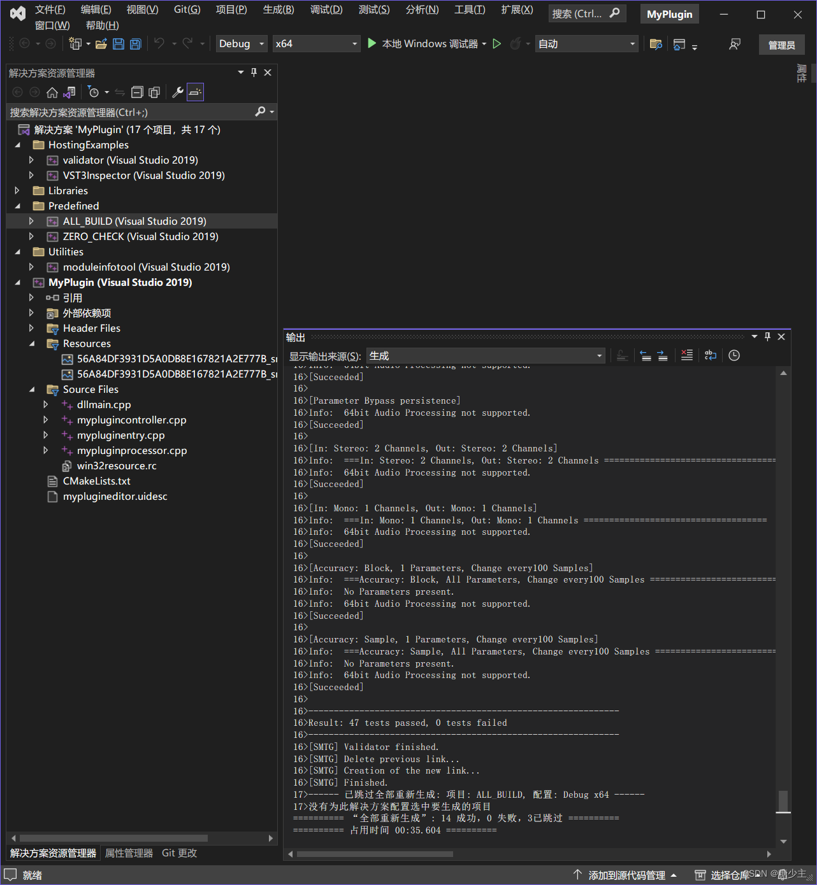The image size is (817, 885).
Task: Click the New Project toolbar icon
Action: pos(76,43)
